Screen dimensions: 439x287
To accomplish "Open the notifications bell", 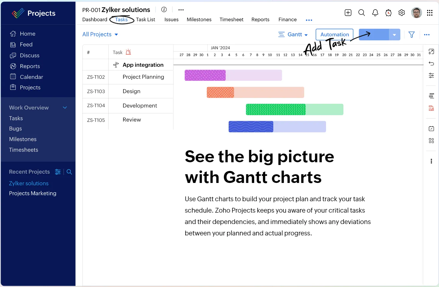I will coord(375,13).
